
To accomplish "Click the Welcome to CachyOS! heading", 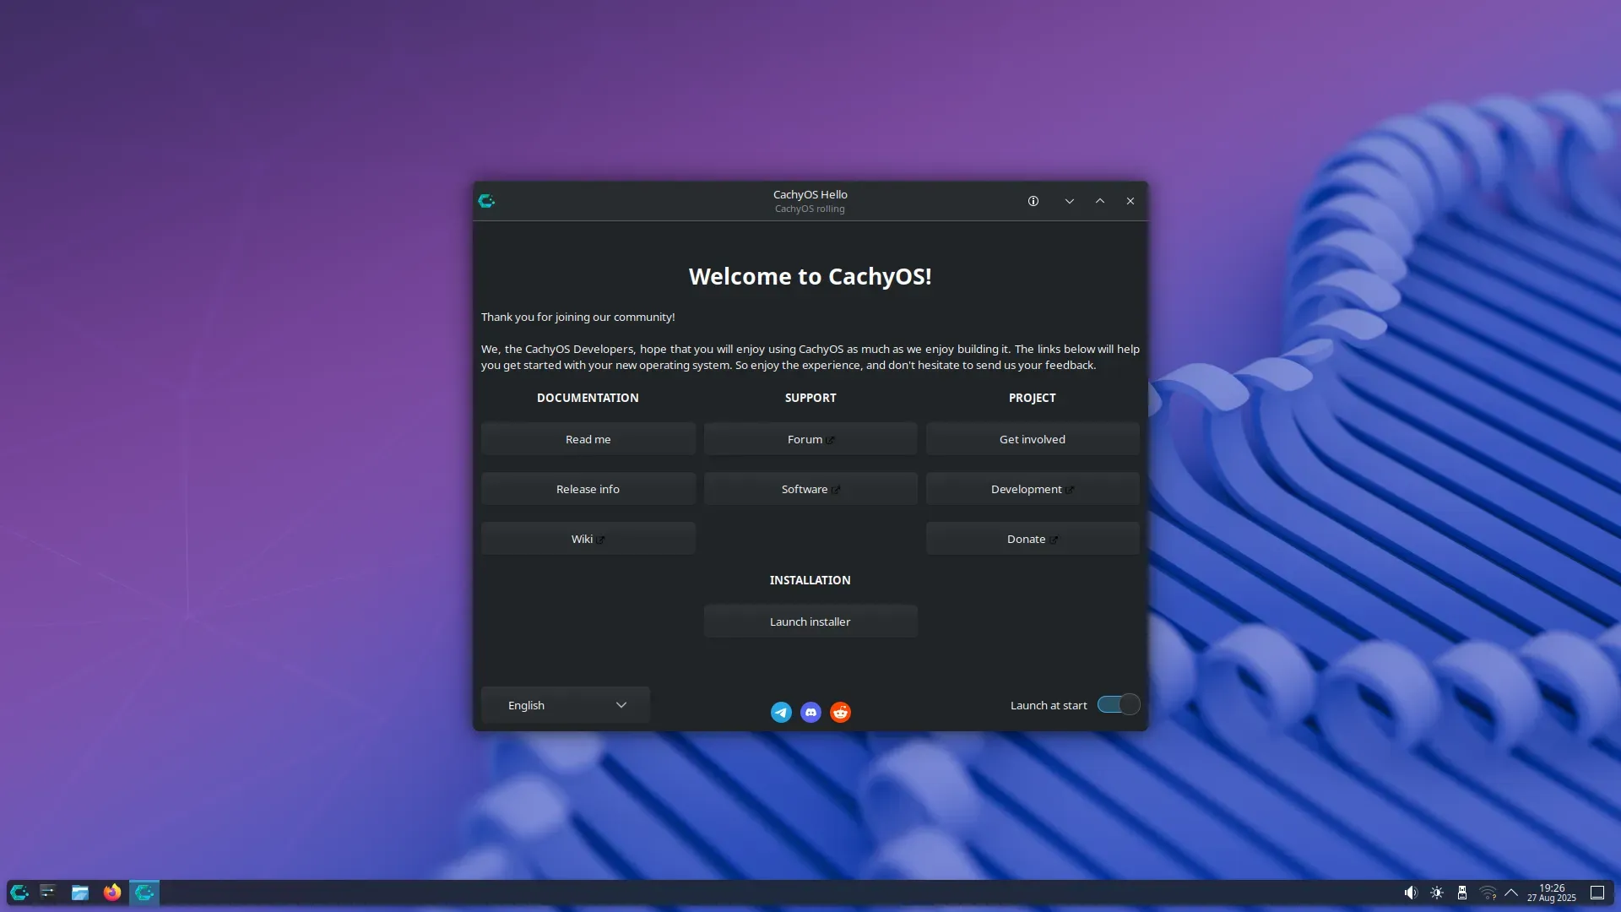I will click(810, 276).
